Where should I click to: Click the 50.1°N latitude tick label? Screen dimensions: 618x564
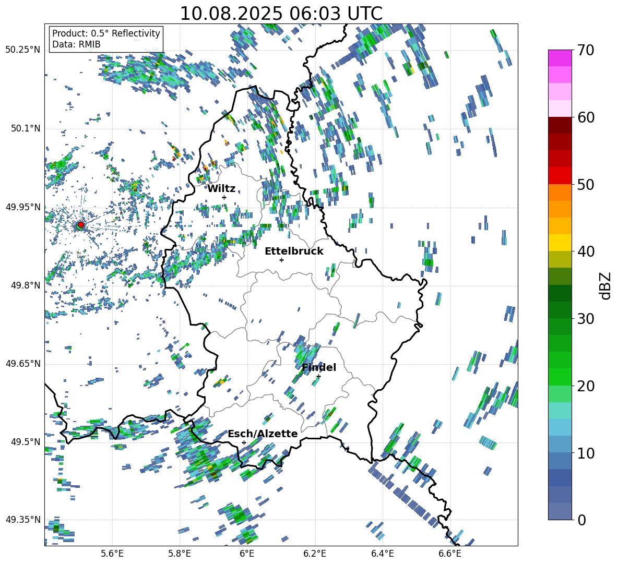(25, 129)
